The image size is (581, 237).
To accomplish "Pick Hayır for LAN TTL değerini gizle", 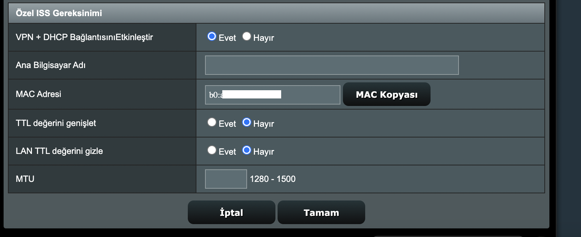I will [246, 150].
